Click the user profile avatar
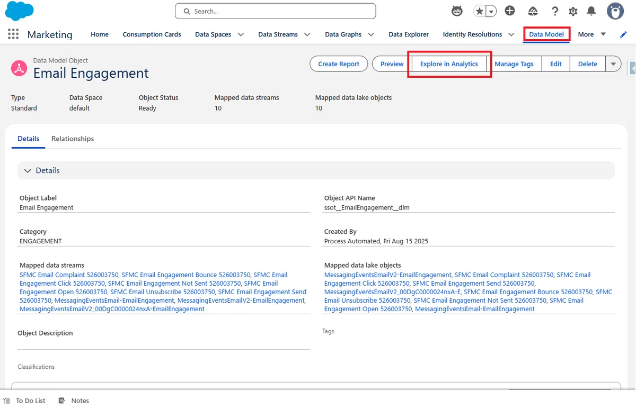The image size is (636, 409). (x=615, y=11)
